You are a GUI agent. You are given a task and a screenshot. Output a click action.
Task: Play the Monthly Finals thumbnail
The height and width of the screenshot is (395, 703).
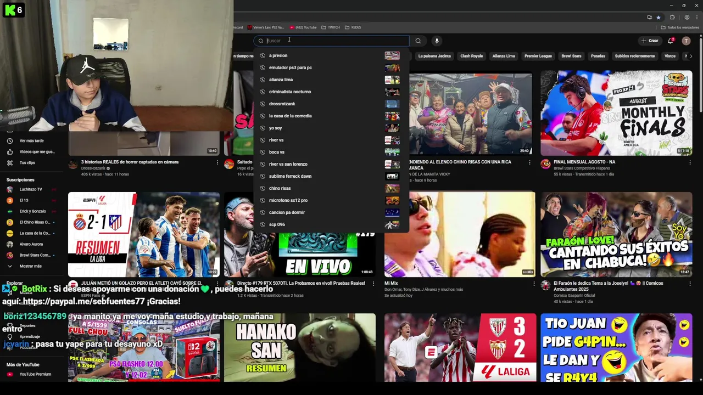[x=616, y=113]
